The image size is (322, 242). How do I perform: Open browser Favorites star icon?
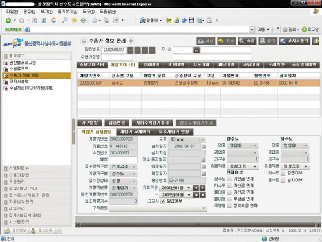(x=74, y=21)
